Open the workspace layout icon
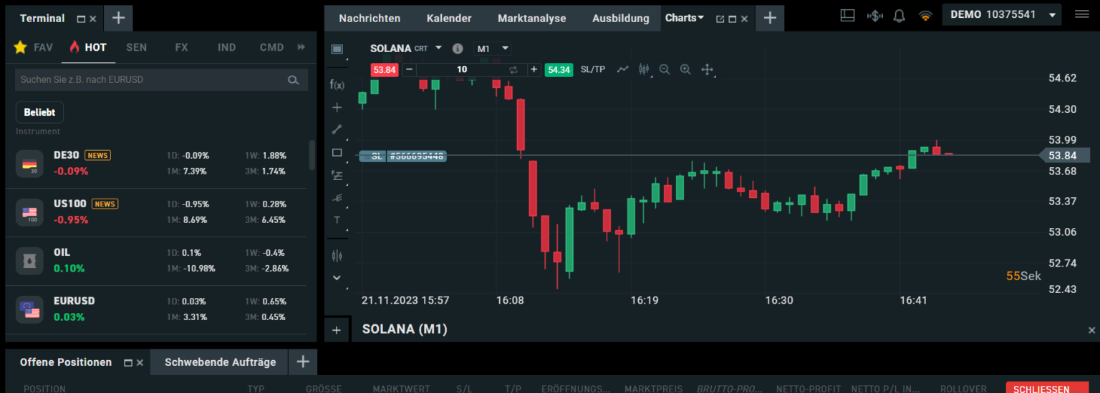 click(x=847, y=16)
